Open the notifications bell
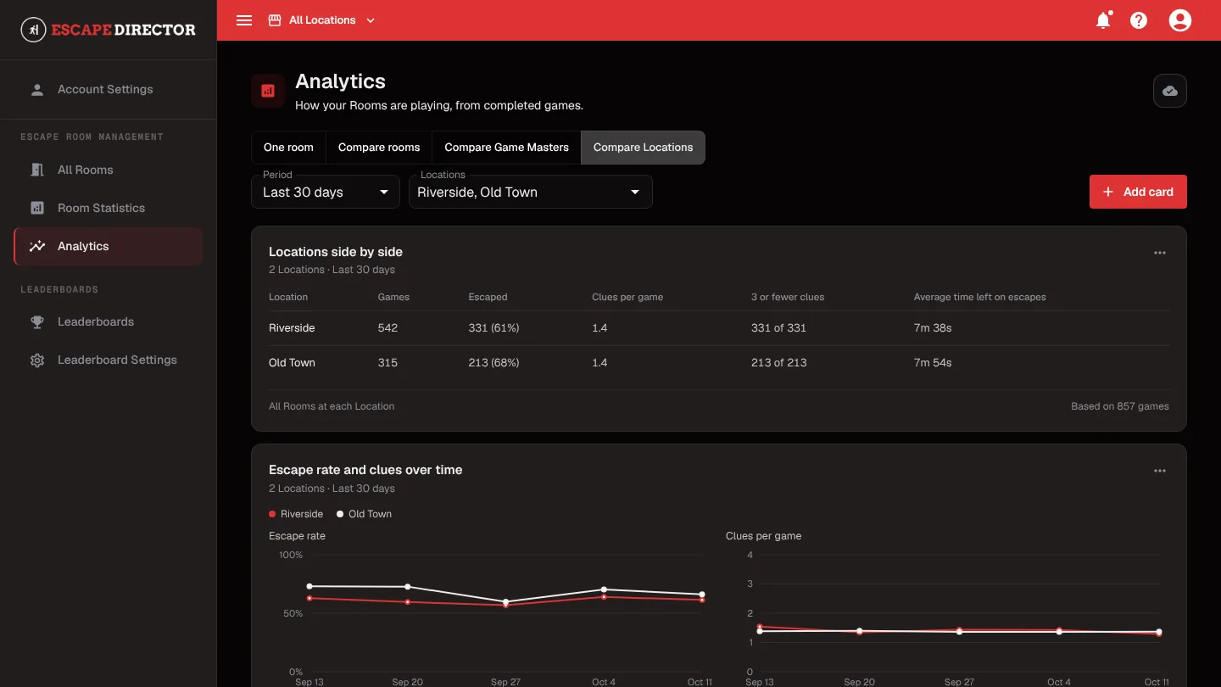 (1103, 20)
